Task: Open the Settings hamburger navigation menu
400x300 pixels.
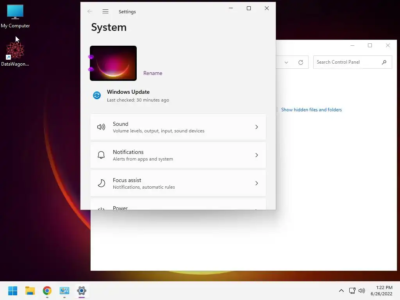Action: [x=105, y=11]
